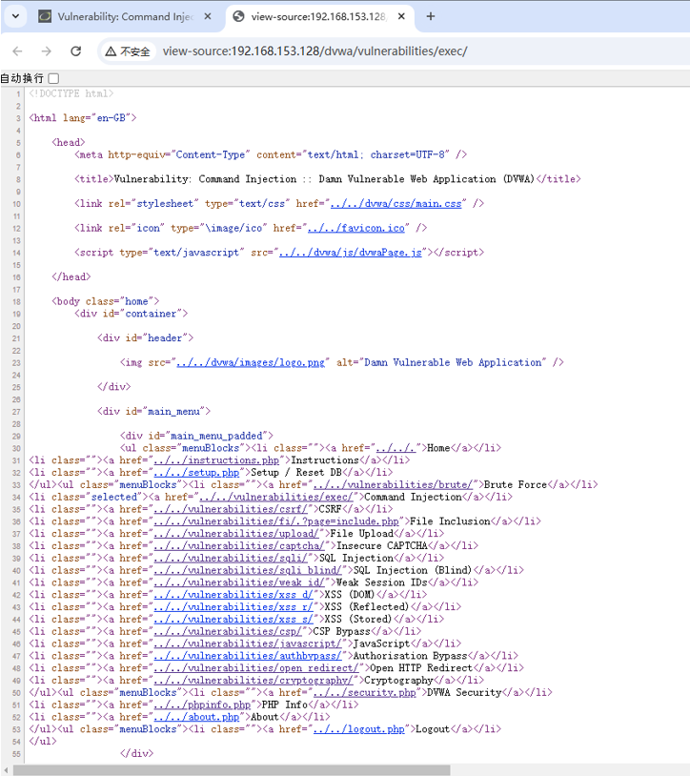Click the 'DVWA Security' text on line 50

464,692
